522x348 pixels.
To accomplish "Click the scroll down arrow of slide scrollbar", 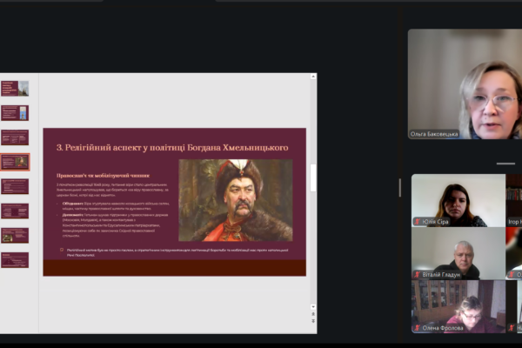I will point(313,304).
